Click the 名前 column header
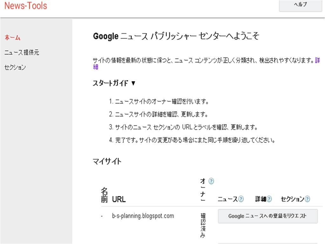The height and width of the screenshot is (244, 325). pyautogui.click(x=104, y=195)
